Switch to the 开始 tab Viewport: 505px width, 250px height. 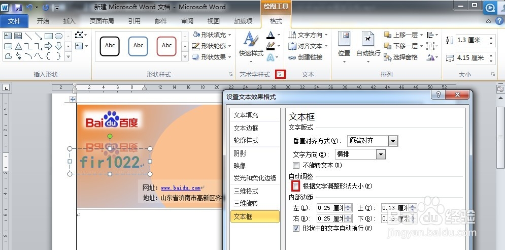[43, 21]
